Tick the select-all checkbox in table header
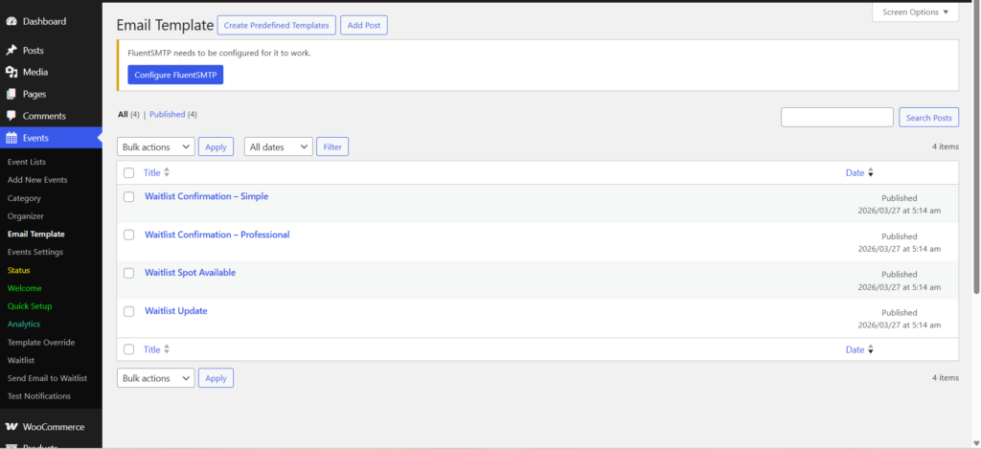Viewport: 981px width, 449px height. pyautogui.click(x=129, y=172)
